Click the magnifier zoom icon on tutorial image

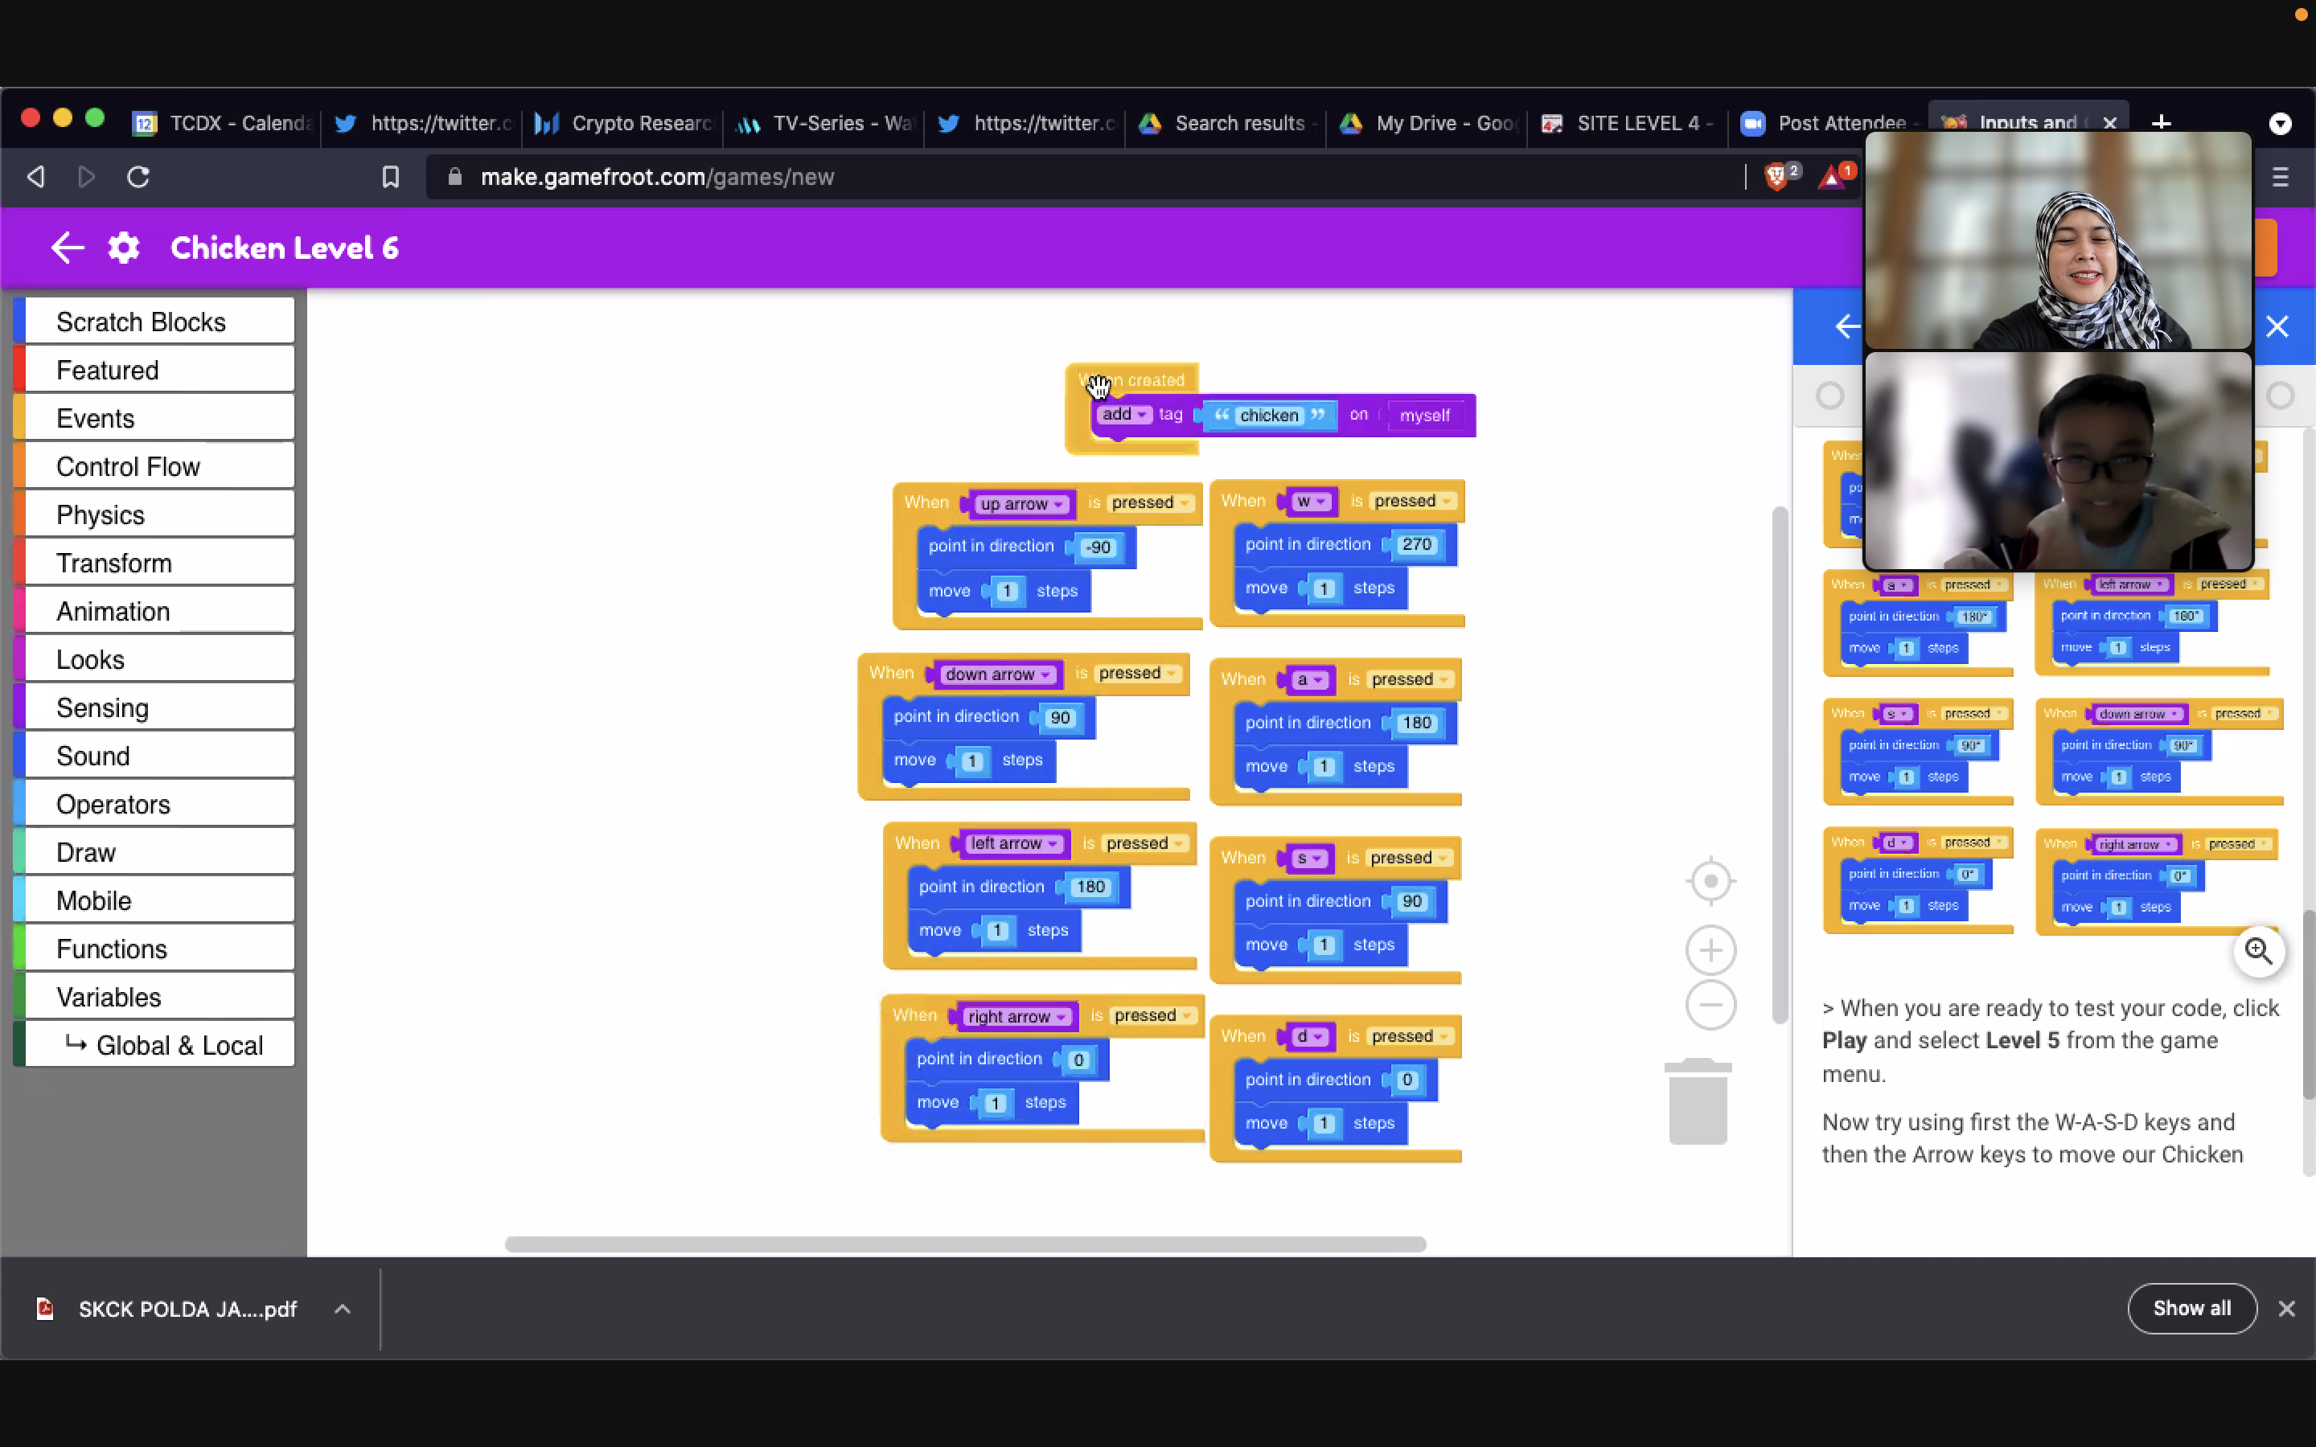coord(2259,950)
